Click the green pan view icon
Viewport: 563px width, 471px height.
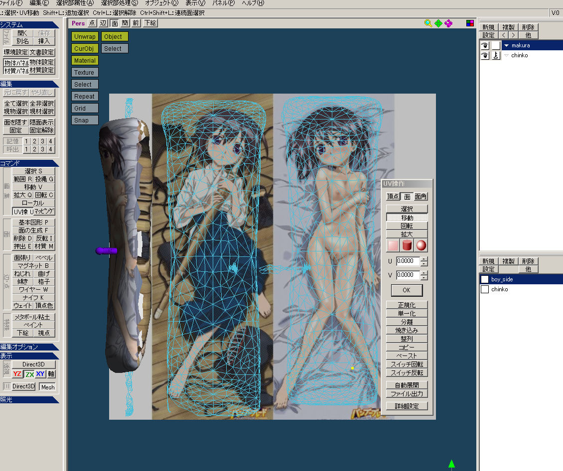tap(438, 23)
